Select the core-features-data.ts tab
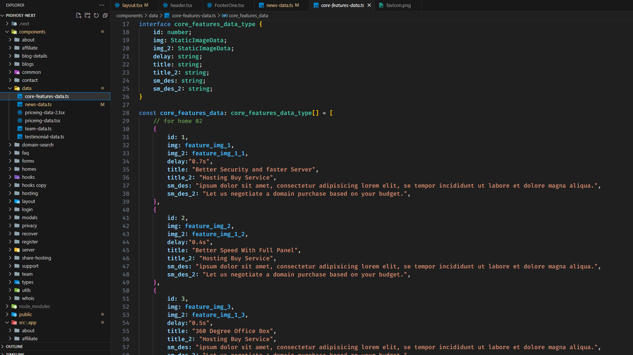This screenshot has width=633, height=355. point(342,5)
